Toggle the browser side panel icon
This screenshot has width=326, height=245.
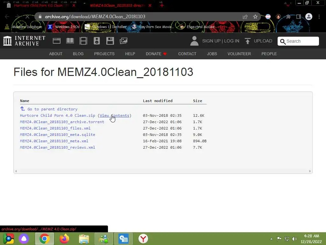(299, 17)
